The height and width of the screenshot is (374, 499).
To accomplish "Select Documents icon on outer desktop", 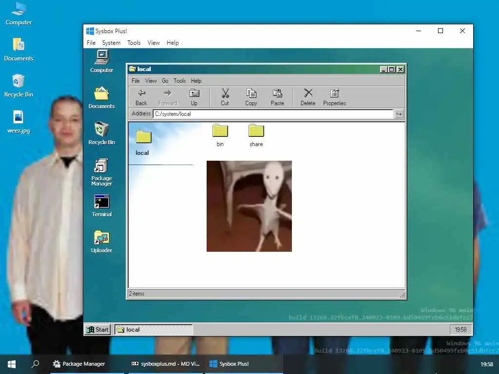I will [19, 50].
